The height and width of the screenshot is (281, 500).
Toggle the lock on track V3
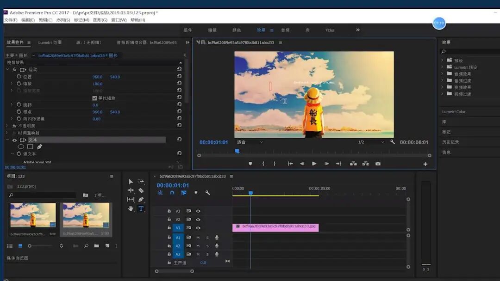[169, 211]
